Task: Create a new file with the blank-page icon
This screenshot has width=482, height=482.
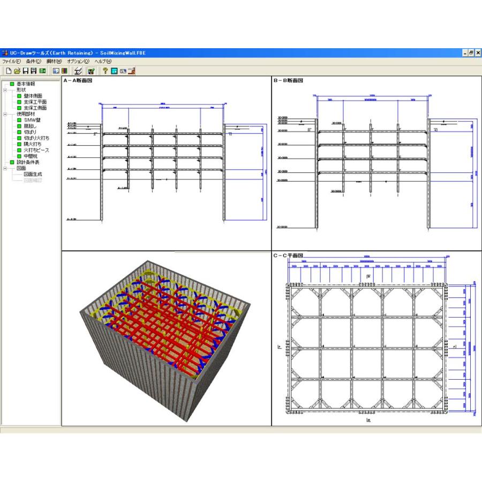Action: pos(9,71)
